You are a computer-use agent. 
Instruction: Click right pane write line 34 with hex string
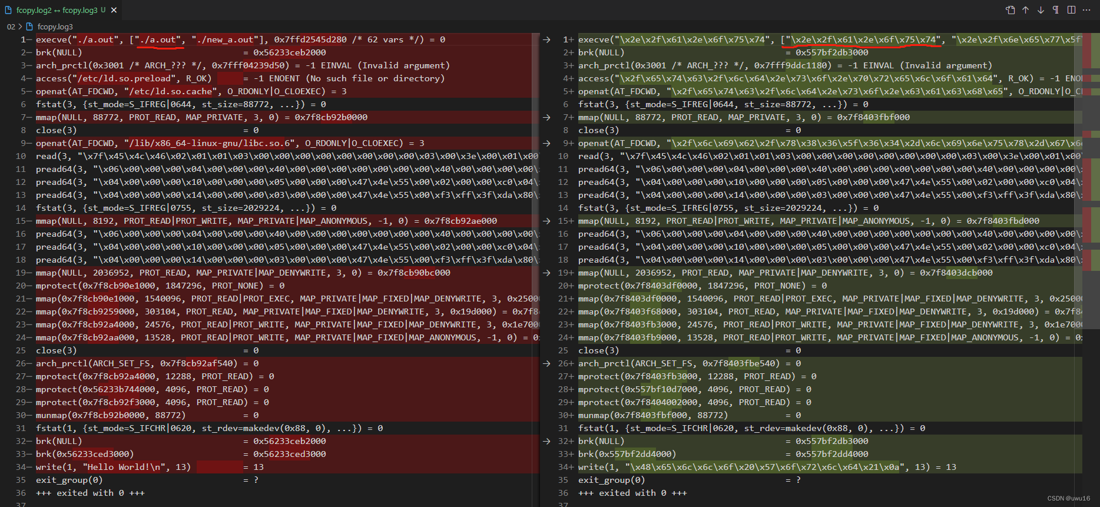[767, 467]
